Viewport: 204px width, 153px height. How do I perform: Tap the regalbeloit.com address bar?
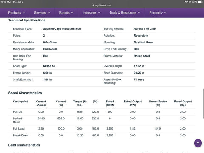click(102, 6)
